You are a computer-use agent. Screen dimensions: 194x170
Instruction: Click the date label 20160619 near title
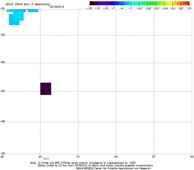point(57,7)
